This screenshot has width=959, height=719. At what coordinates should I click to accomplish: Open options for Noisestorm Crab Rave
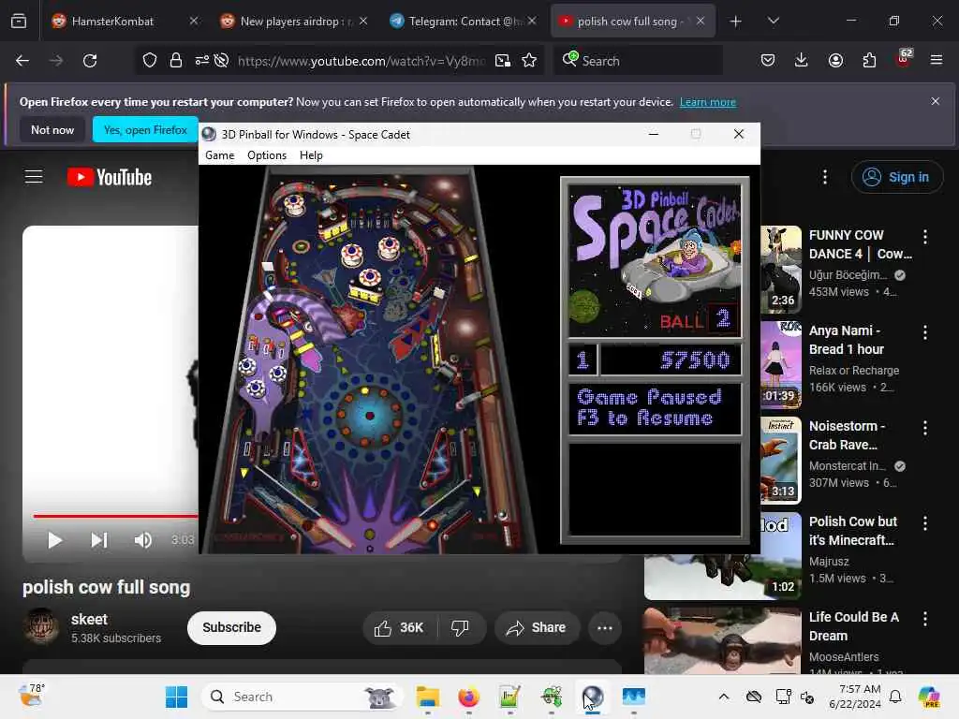(925, 427)
